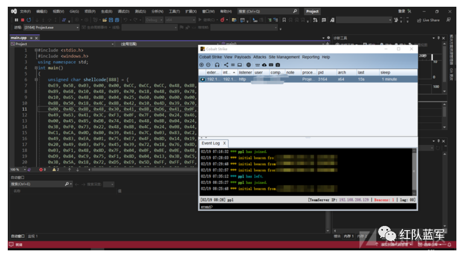Image resolution: width=460 pixels, height=255 pixels.
Task: Click the Save All icon in Visual Studio toolbar
Action: coord(117,20)
